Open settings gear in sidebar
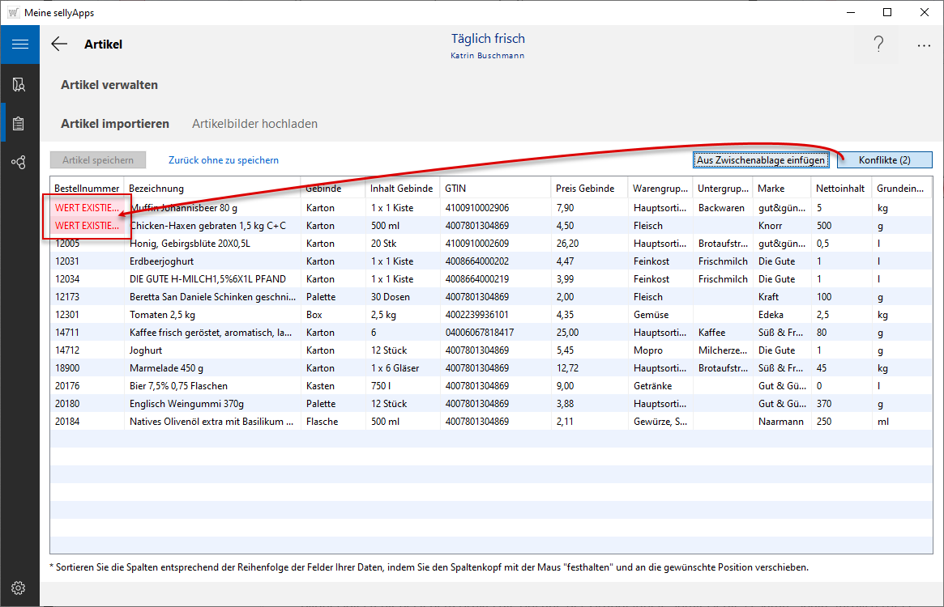The image size is (944, 607). pos(19,588)
